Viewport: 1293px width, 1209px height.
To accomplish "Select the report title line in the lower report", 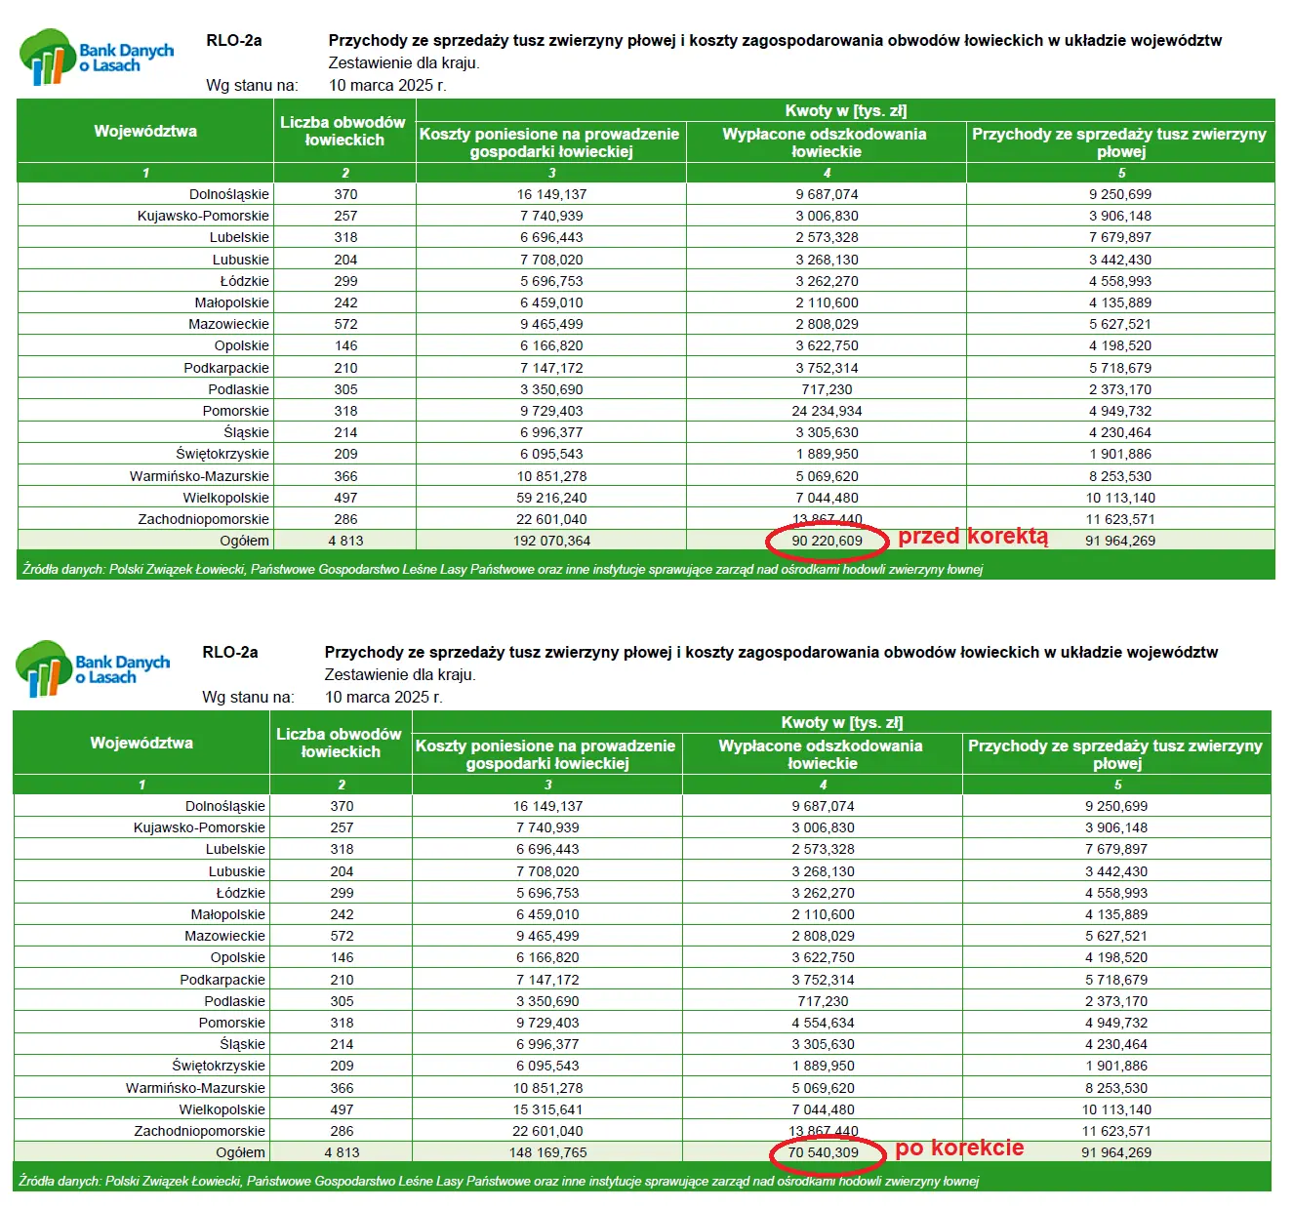I will point(771,653).
